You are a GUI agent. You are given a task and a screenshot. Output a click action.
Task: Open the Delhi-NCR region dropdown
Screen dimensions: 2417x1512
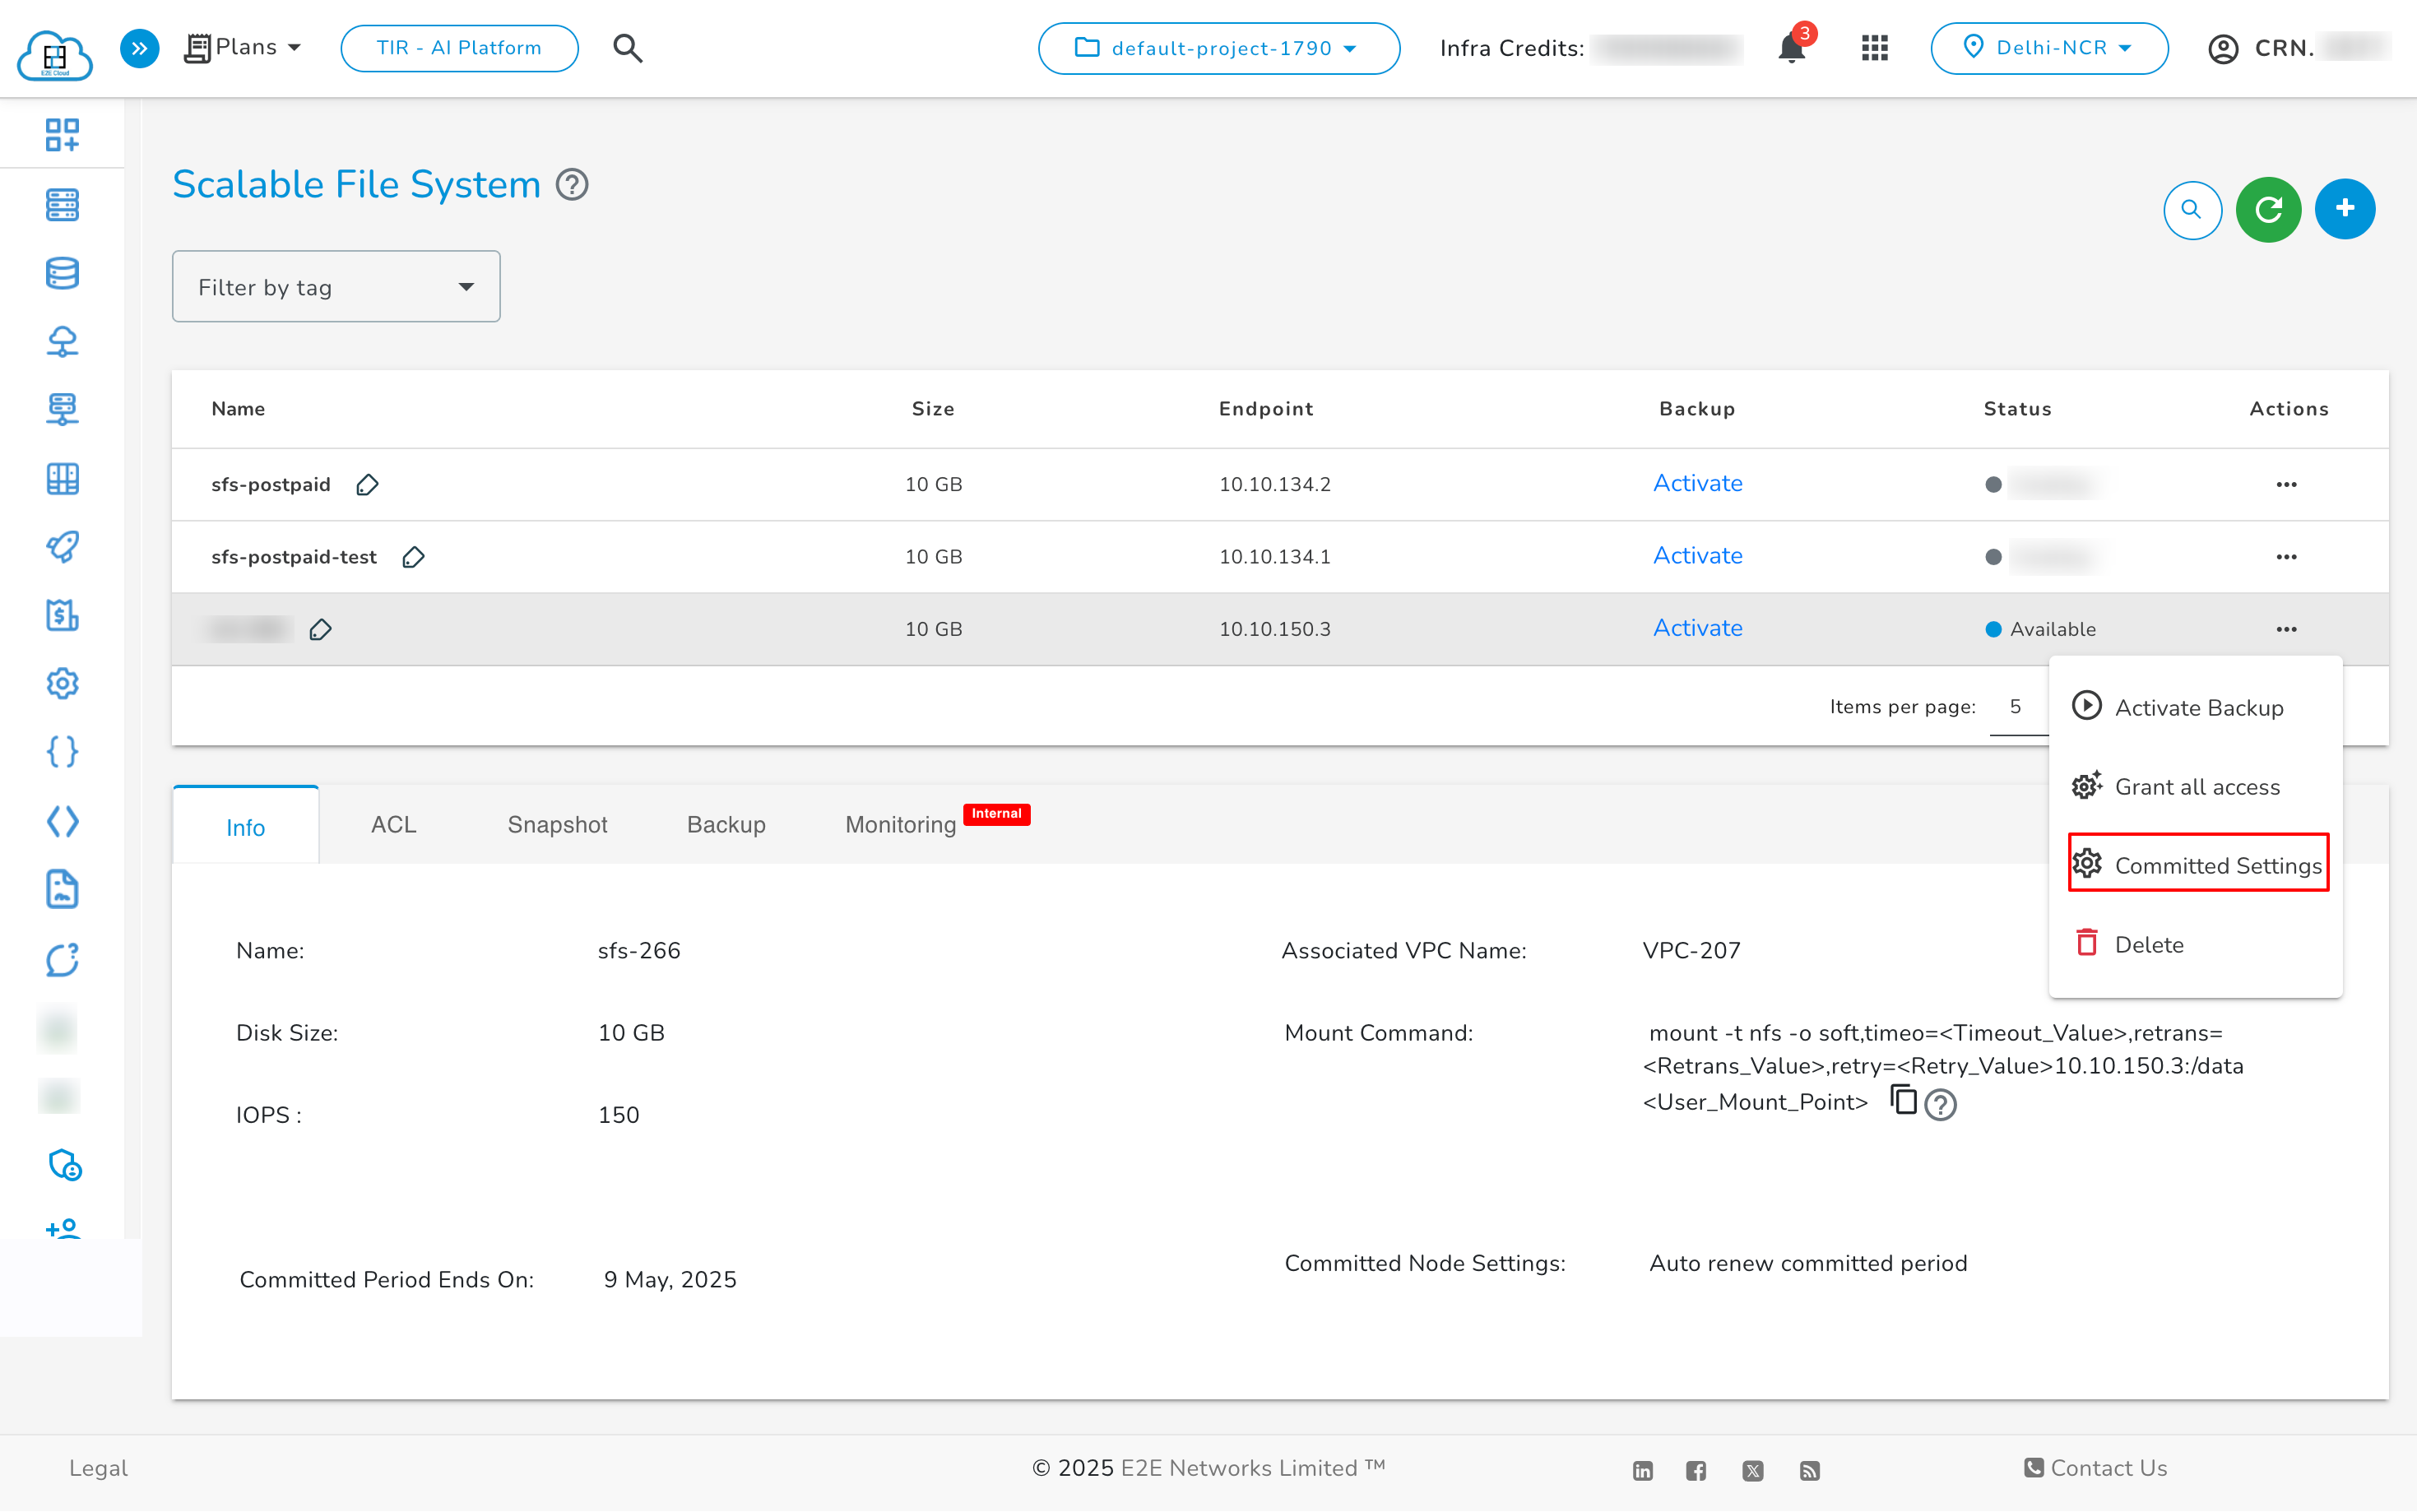[x=2048, y=48]
